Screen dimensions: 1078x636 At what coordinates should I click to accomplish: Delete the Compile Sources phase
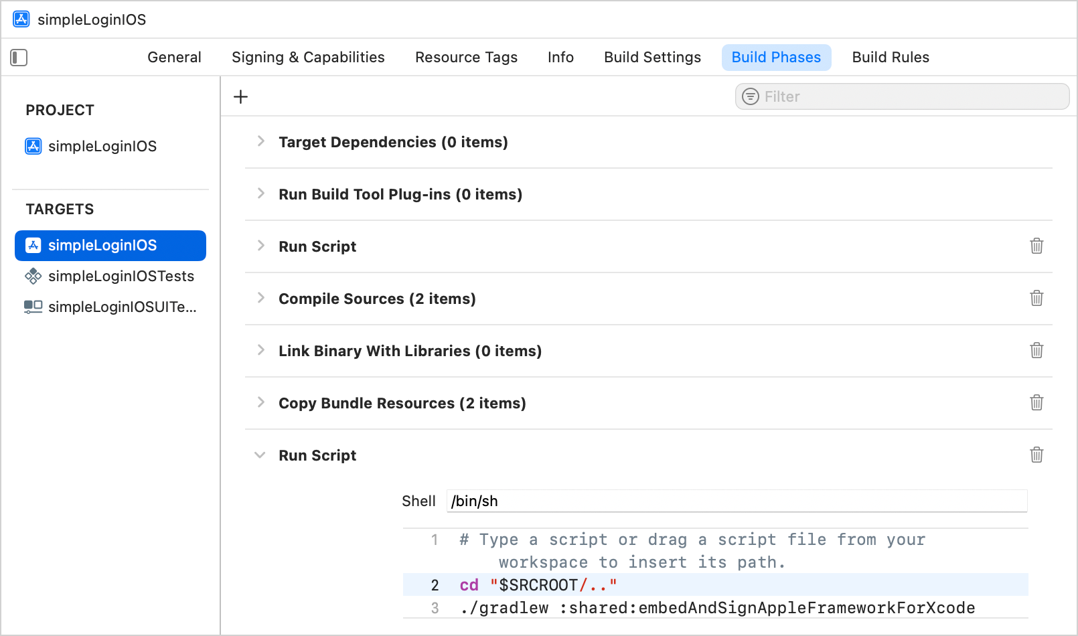click(x=1036, y=298)
